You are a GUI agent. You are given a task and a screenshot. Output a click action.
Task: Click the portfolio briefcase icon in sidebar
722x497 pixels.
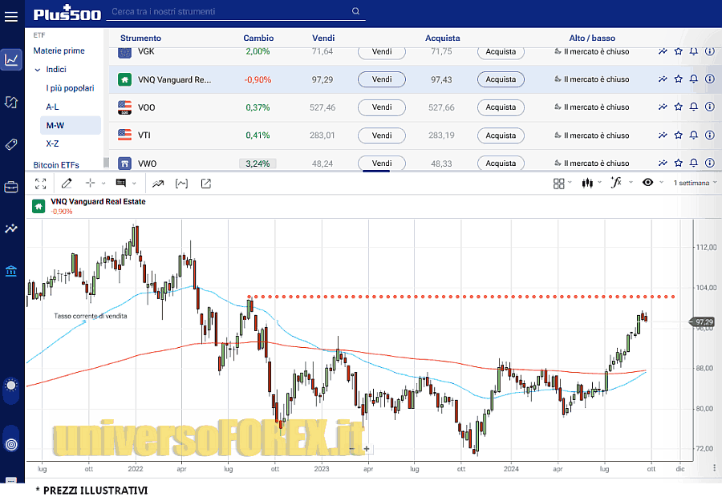(x=11, y=187)
